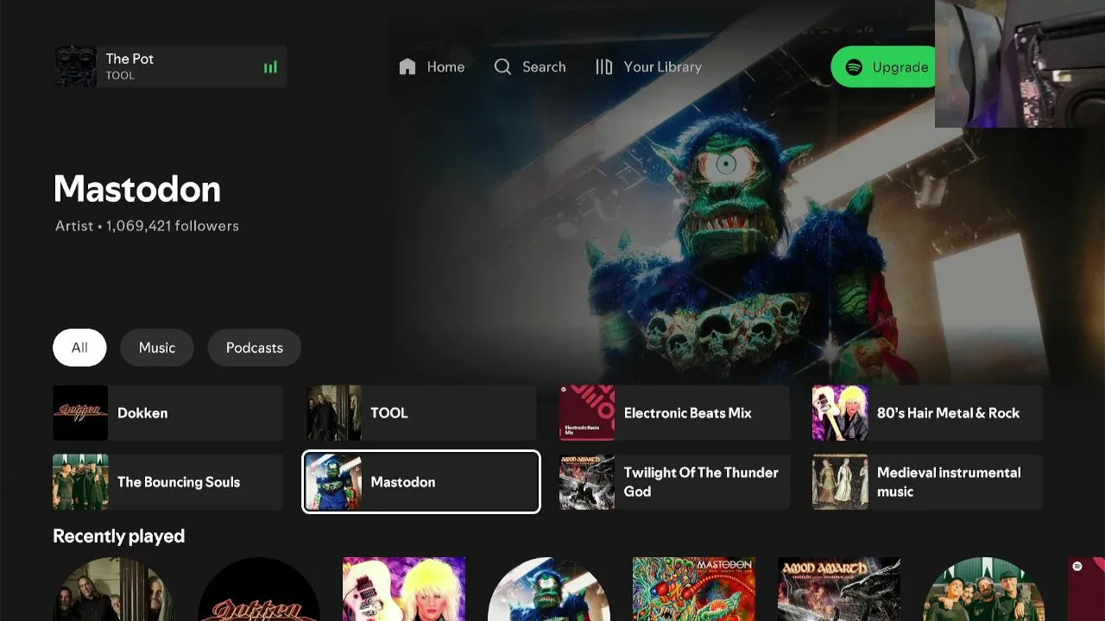Open Dokken logo circle in Recently played
This screenshot has width=1105, height=621.
tap(259, 589)
